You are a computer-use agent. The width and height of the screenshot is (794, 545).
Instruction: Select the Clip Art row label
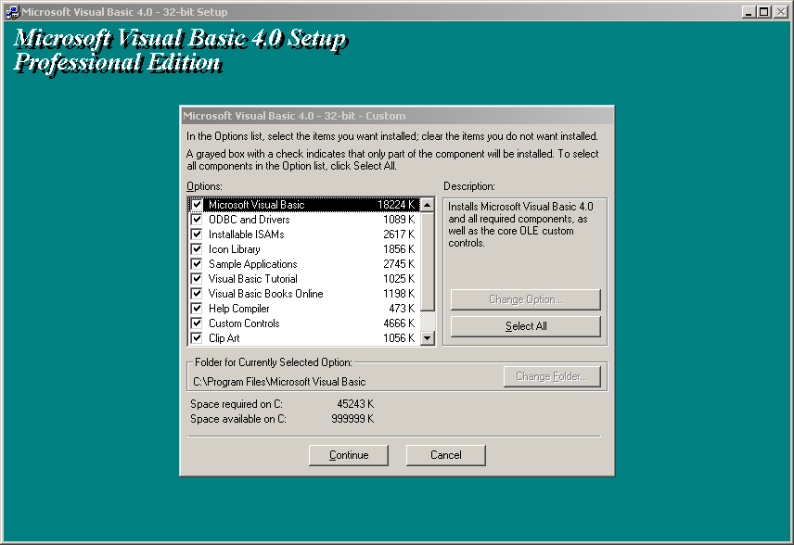[224, 337]
